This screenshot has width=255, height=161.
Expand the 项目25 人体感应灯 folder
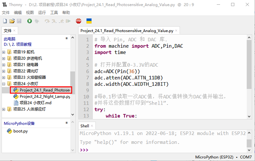(4, 109)
